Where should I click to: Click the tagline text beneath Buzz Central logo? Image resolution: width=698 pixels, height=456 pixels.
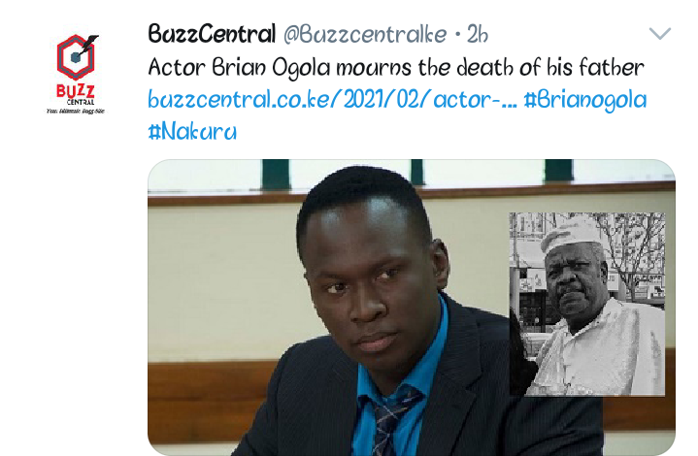[75, 111]
